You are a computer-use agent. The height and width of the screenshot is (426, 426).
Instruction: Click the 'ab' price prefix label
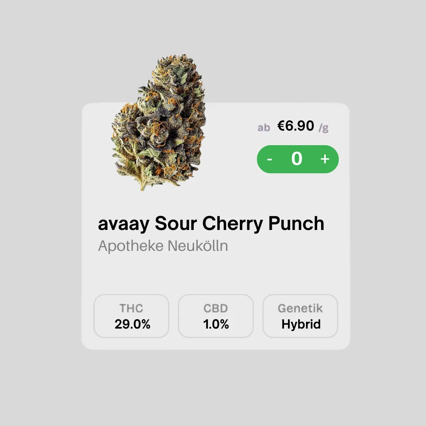[x=263, y=127]
